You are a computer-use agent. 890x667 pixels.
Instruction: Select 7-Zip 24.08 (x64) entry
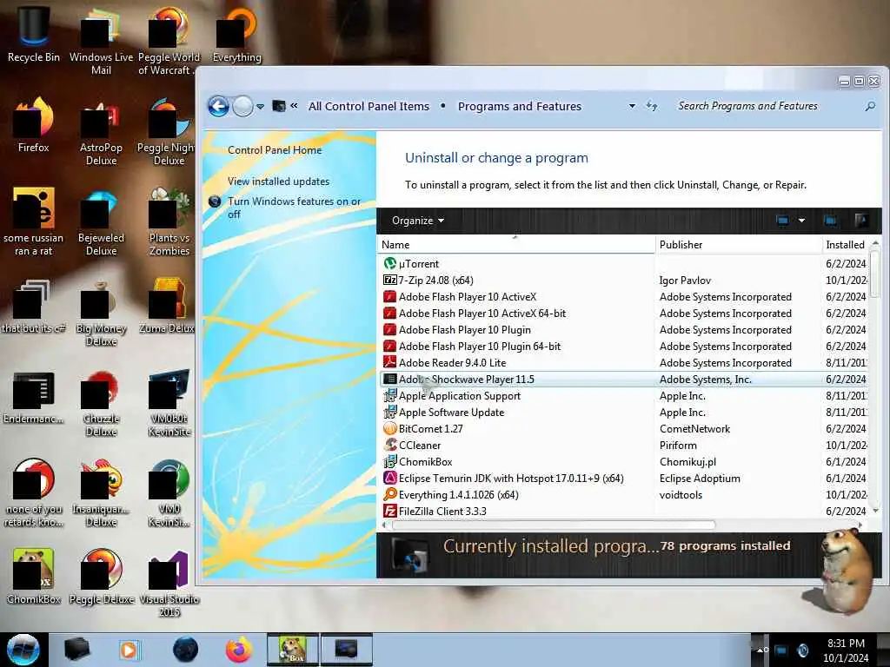point(624,281)
